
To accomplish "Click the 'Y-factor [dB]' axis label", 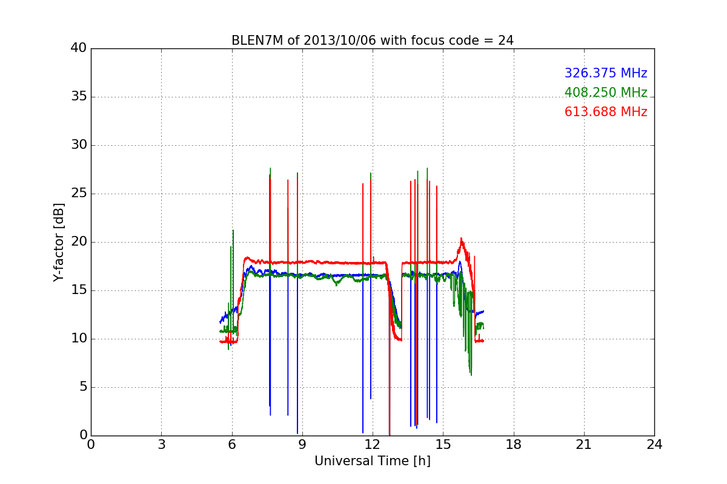I will pos(59,242).
